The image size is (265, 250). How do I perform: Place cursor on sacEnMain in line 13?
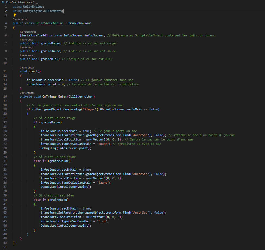[56, 80]
